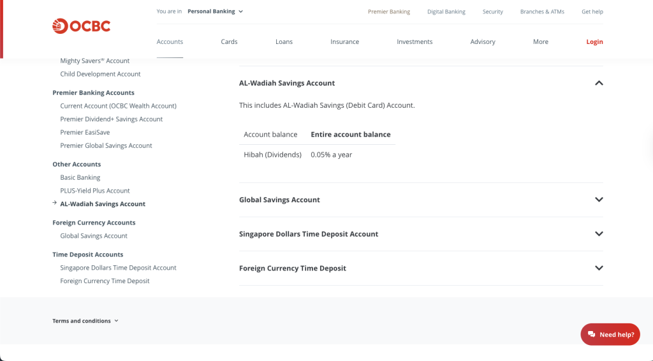The height and width of the screenshot is (361, 653).
Task: Select Global Savings Account in sidebar
Action: [94, 235]
